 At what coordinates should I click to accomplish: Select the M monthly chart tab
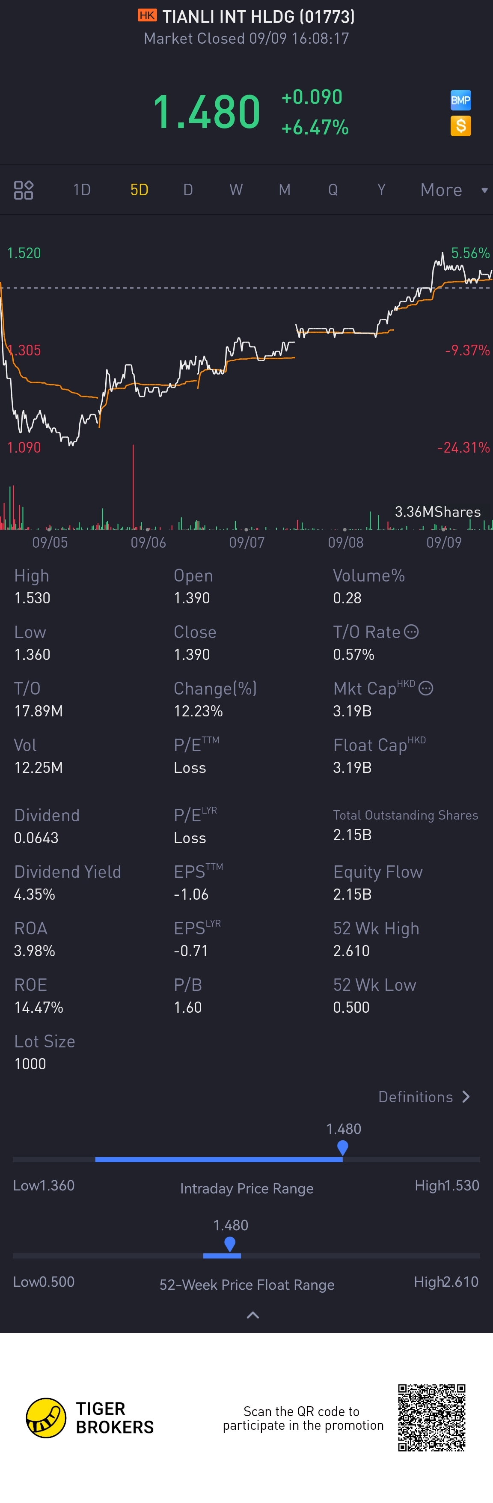coord(284,190)
